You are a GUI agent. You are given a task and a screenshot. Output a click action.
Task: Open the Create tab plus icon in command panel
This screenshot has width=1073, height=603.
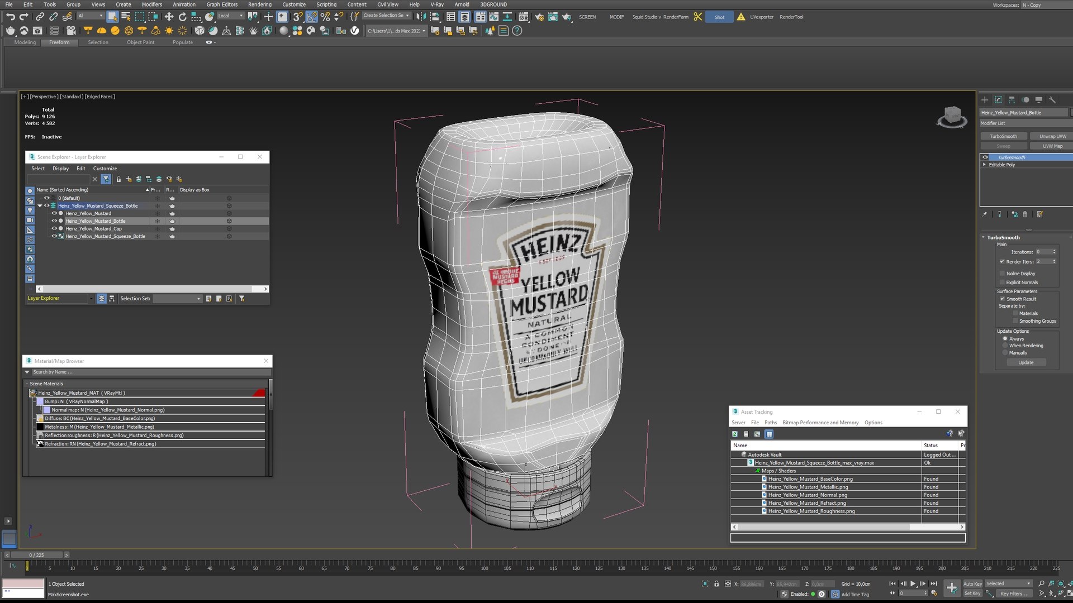(985, 100)
